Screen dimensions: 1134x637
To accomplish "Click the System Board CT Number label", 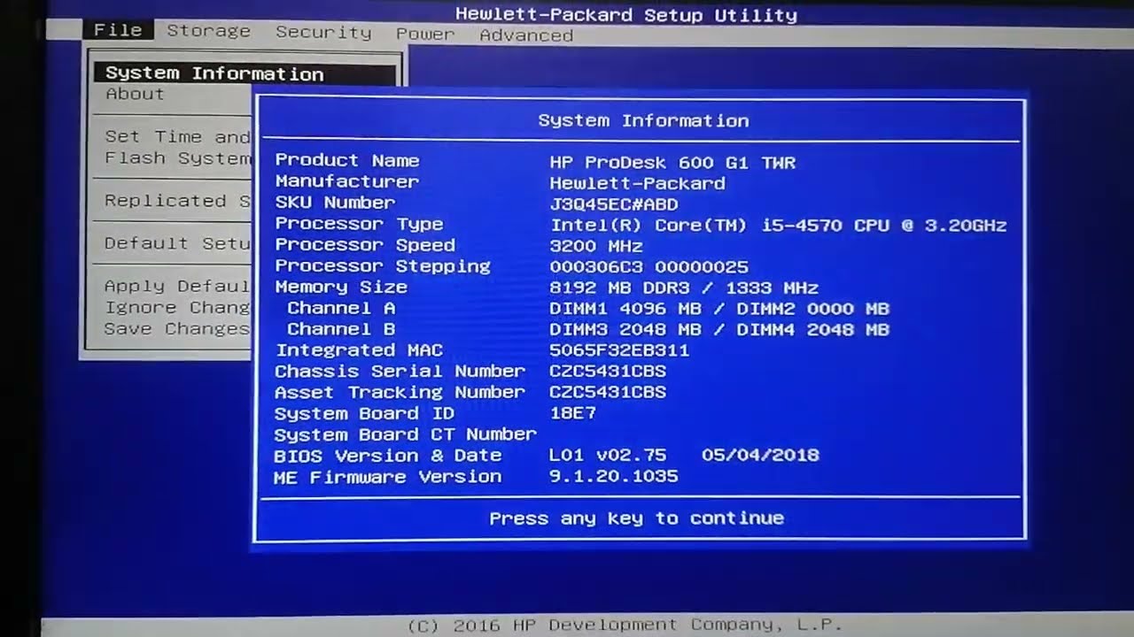I will pyautogui.click(x=406, y=434).
